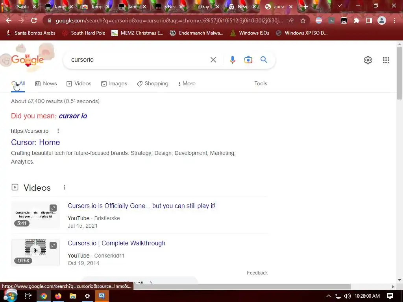Click the Feedback link
403x302 pixels.
257,273
